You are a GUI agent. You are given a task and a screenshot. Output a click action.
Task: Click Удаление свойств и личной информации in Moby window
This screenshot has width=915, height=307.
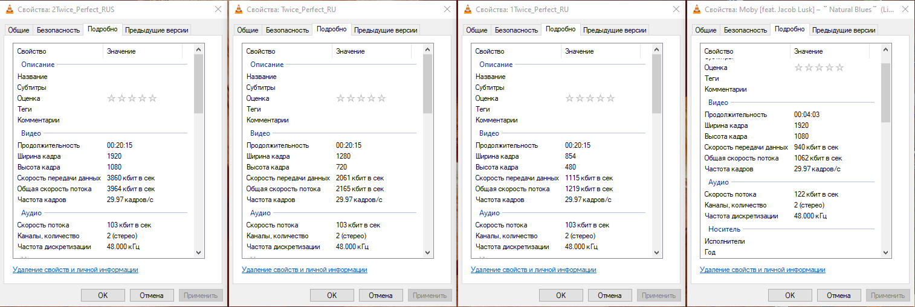tap(763, 270)
